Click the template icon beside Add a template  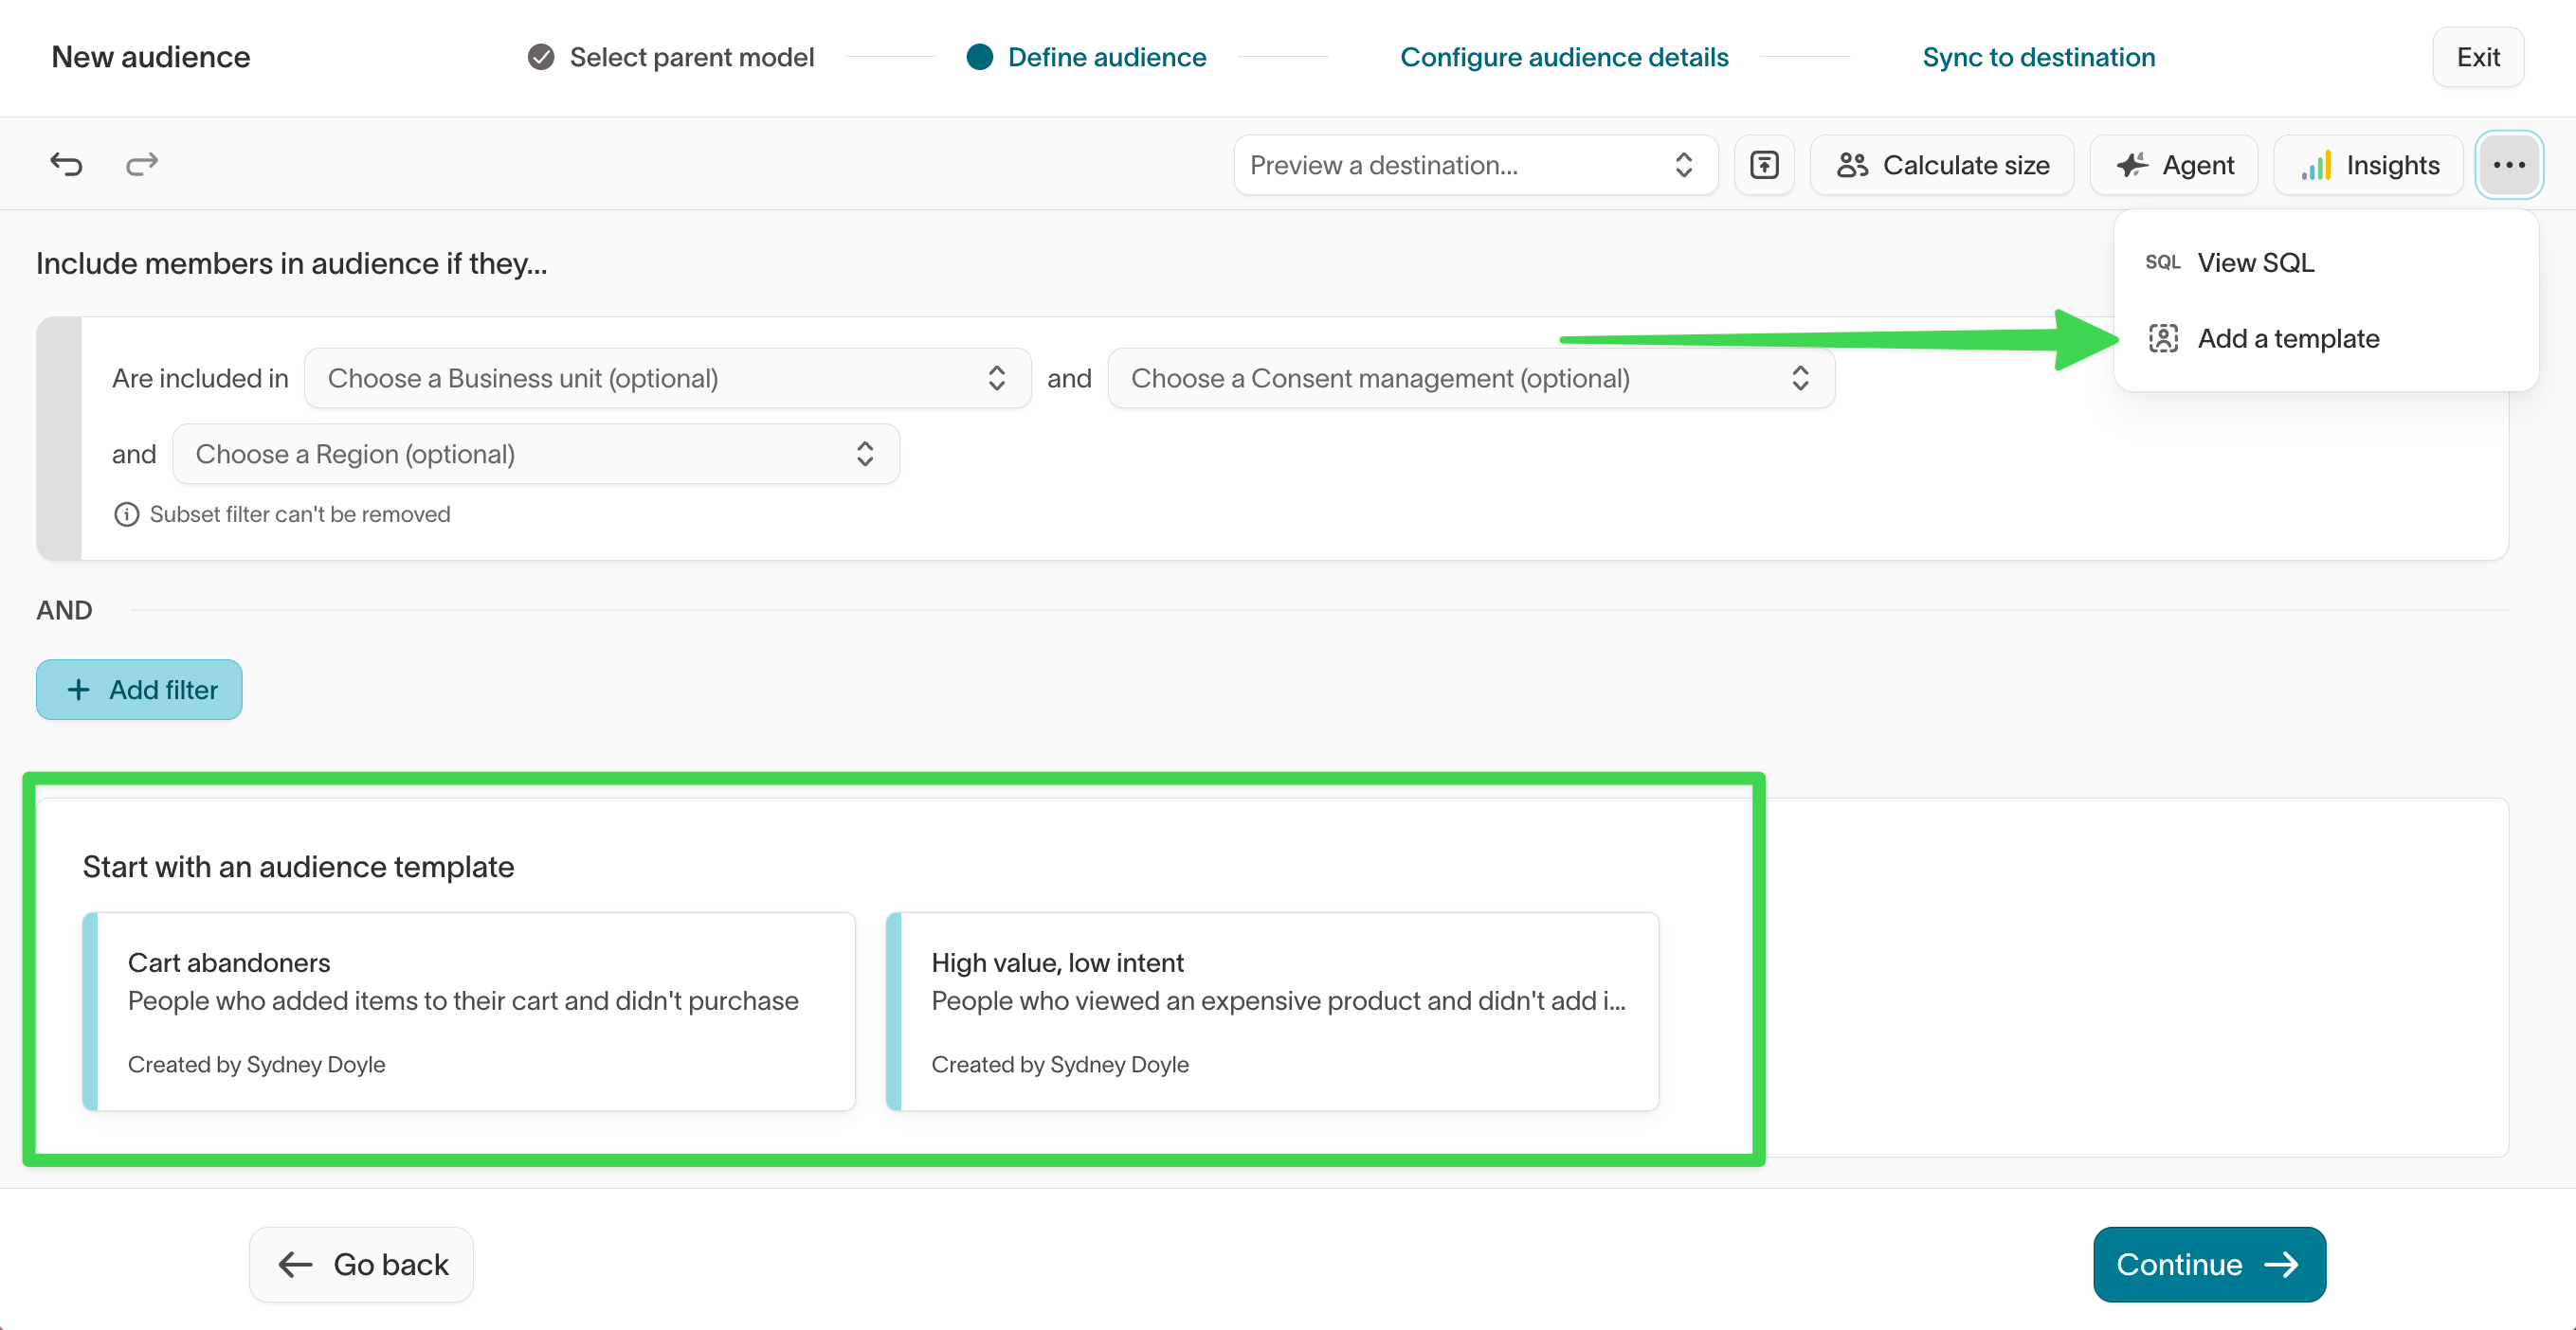coord(2163,339)
